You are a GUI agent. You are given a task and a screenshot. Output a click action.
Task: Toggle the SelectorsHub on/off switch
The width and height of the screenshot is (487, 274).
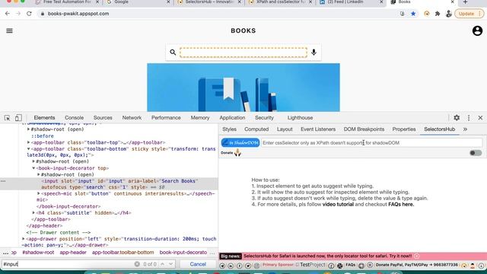click(476, 153)
